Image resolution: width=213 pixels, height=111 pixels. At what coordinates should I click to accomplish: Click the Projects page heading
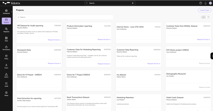coord(20,10)
